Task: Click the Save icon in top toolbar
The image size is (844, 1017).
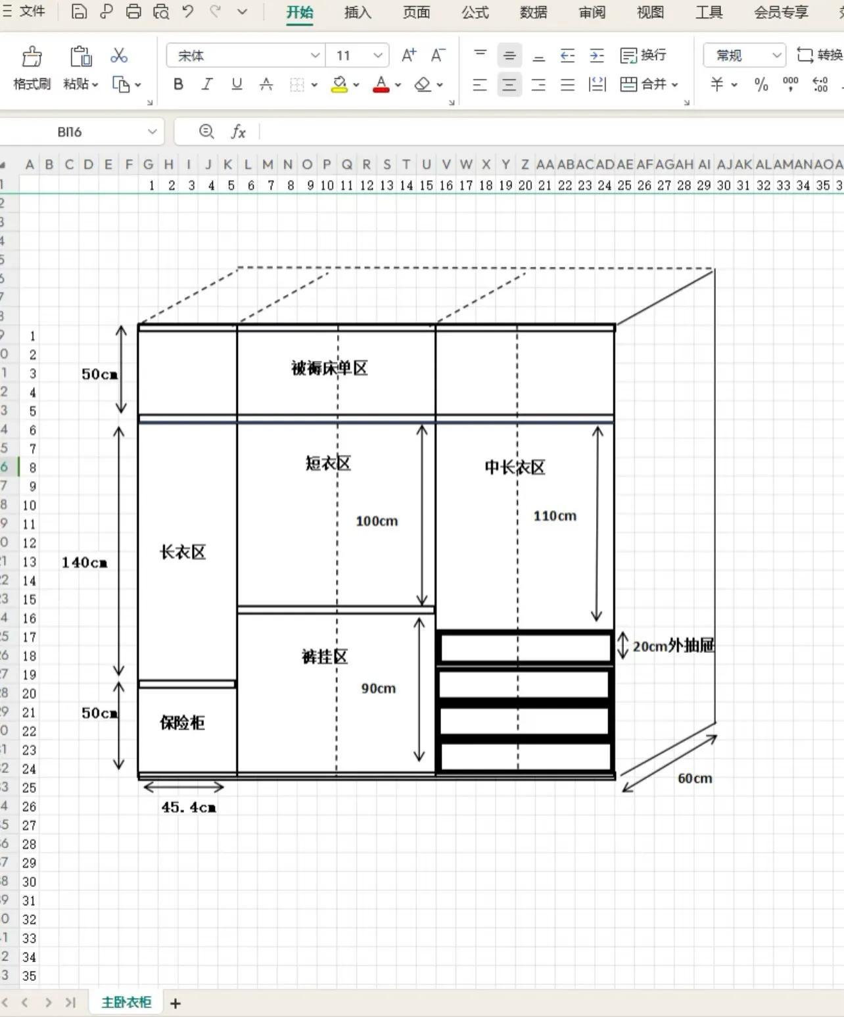Action: 79,11
